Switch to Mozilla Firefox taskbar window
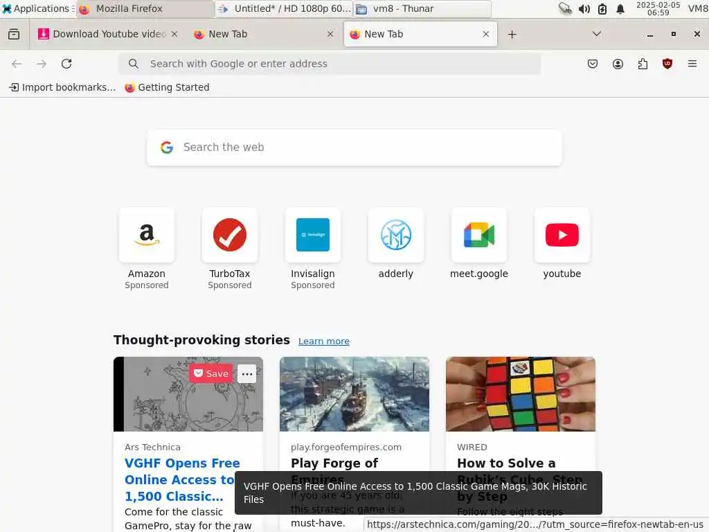This screenshot has height=532, width=709. 145,8
